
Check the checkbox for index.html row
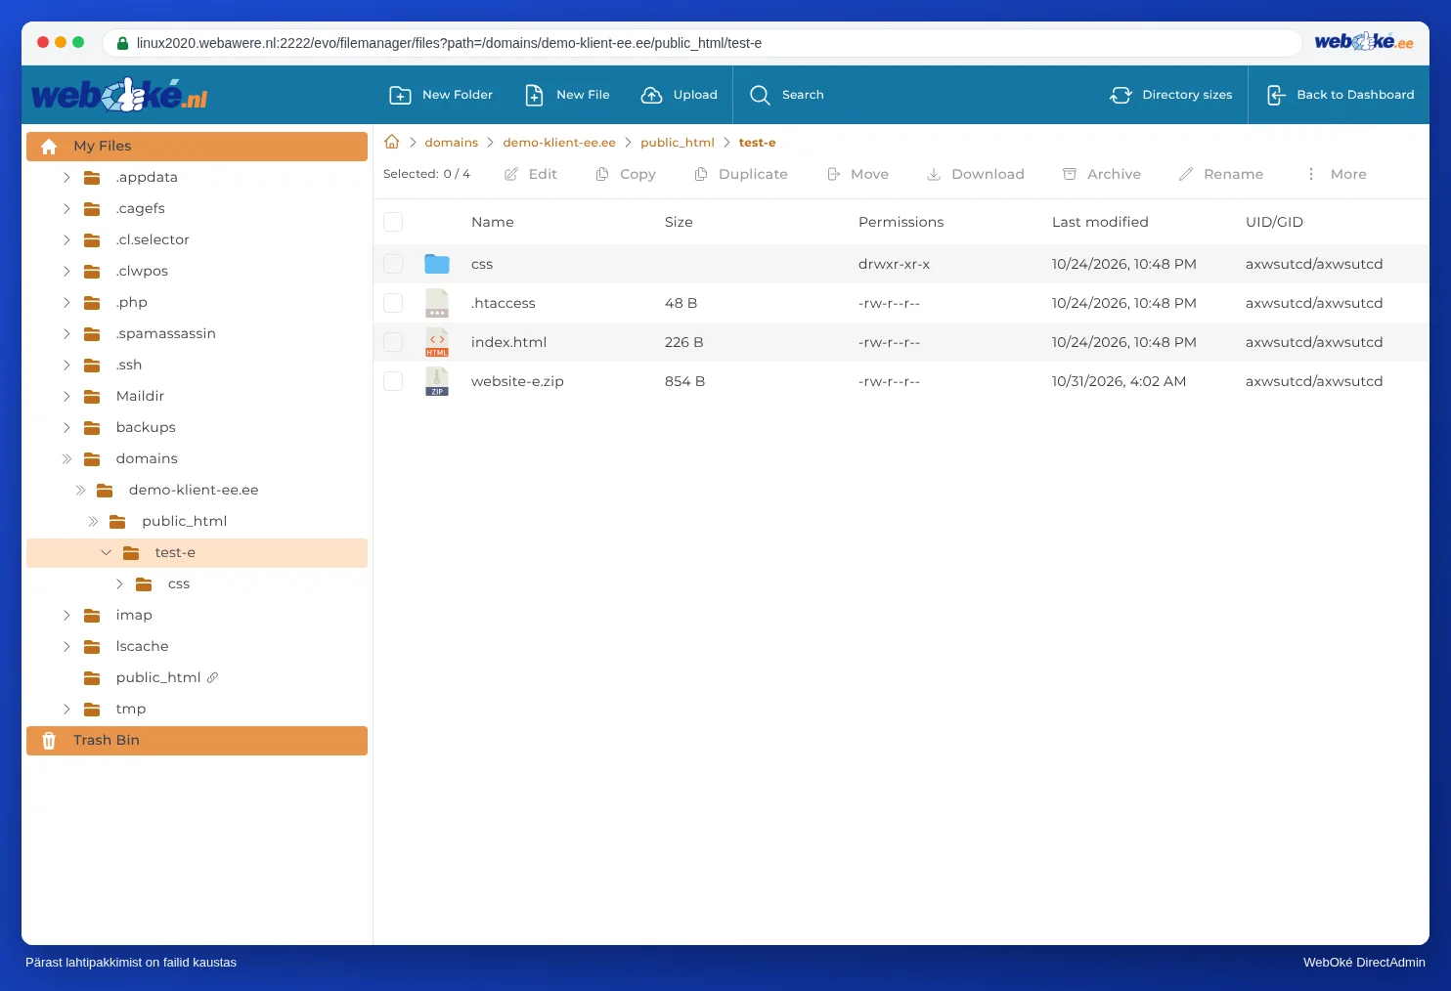pos(393,342)
